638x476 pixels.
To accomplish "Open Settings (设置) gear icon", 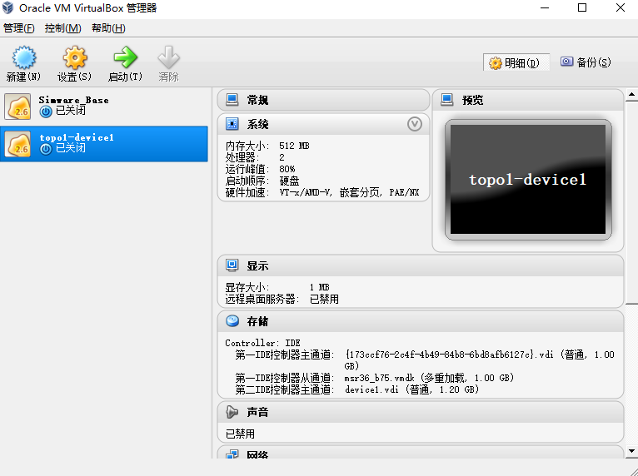I will [74, 58].
